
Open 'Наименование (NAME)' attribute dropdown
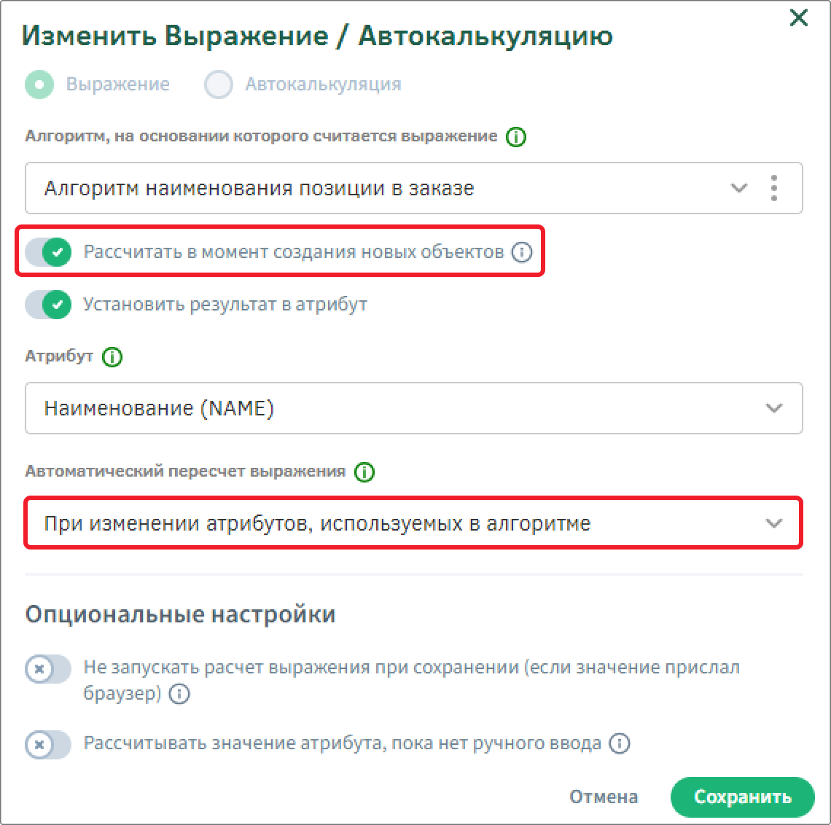[414, 408]
